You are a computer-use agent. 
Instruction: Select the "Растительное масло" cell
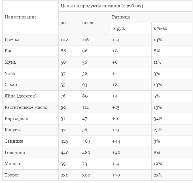[x=26, y=107]
